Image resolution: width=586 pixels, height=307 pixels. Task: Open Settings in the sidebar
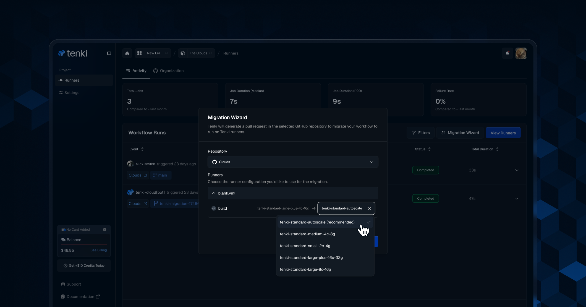(72, 93)
